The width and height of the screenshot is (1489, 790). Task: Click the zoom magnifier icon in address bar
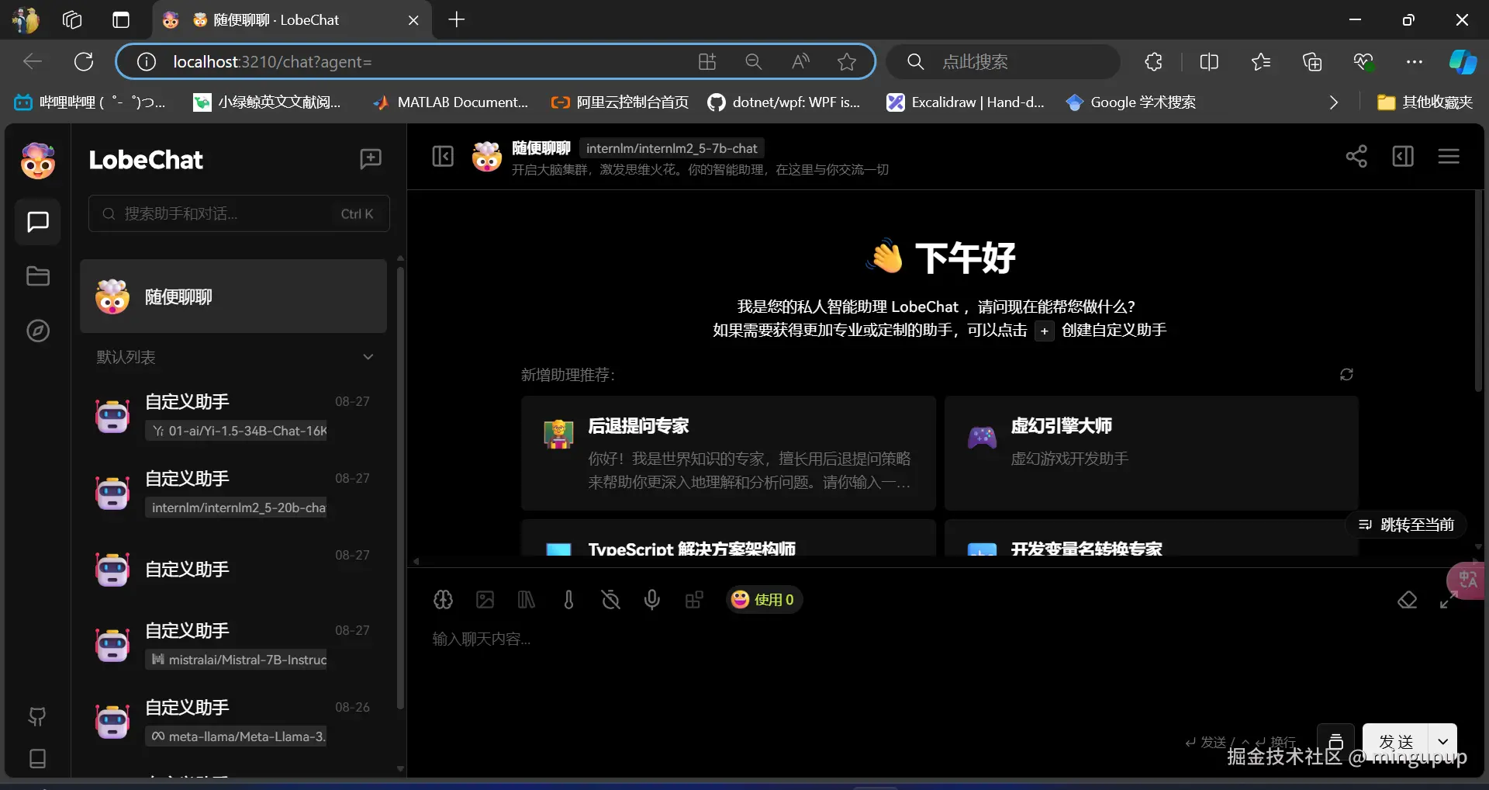pyautogui.click(x=753, y=61)
